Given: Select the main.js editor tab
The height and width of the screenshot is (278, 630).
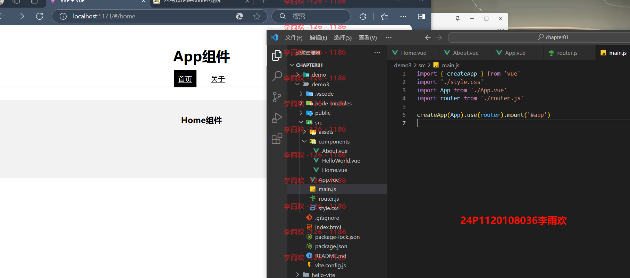Looking at the screenshot, I should 613,53.
